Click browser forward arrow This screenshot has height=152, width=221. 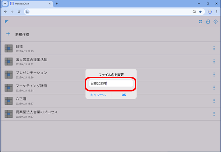[12, 12]
